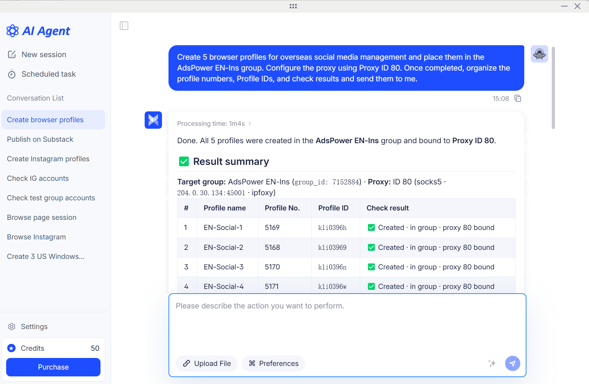This screenshot has height=384, width=589.
Task: Close the AI Agent window
Action: (x=577, y=6)
